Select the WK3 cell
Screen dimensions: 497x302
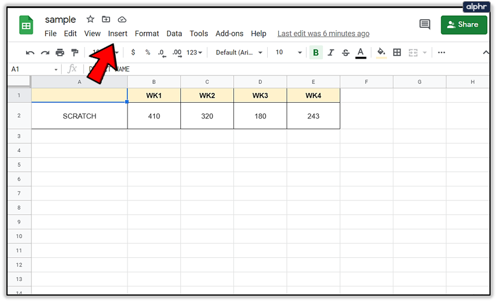tap(260, 95)
